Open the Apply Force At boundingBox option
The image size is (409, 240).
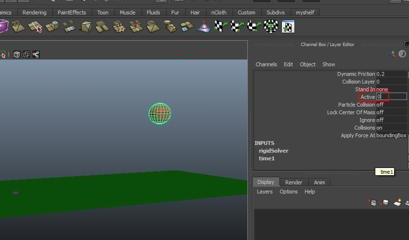pyautogui.click(x=391, y=135)
